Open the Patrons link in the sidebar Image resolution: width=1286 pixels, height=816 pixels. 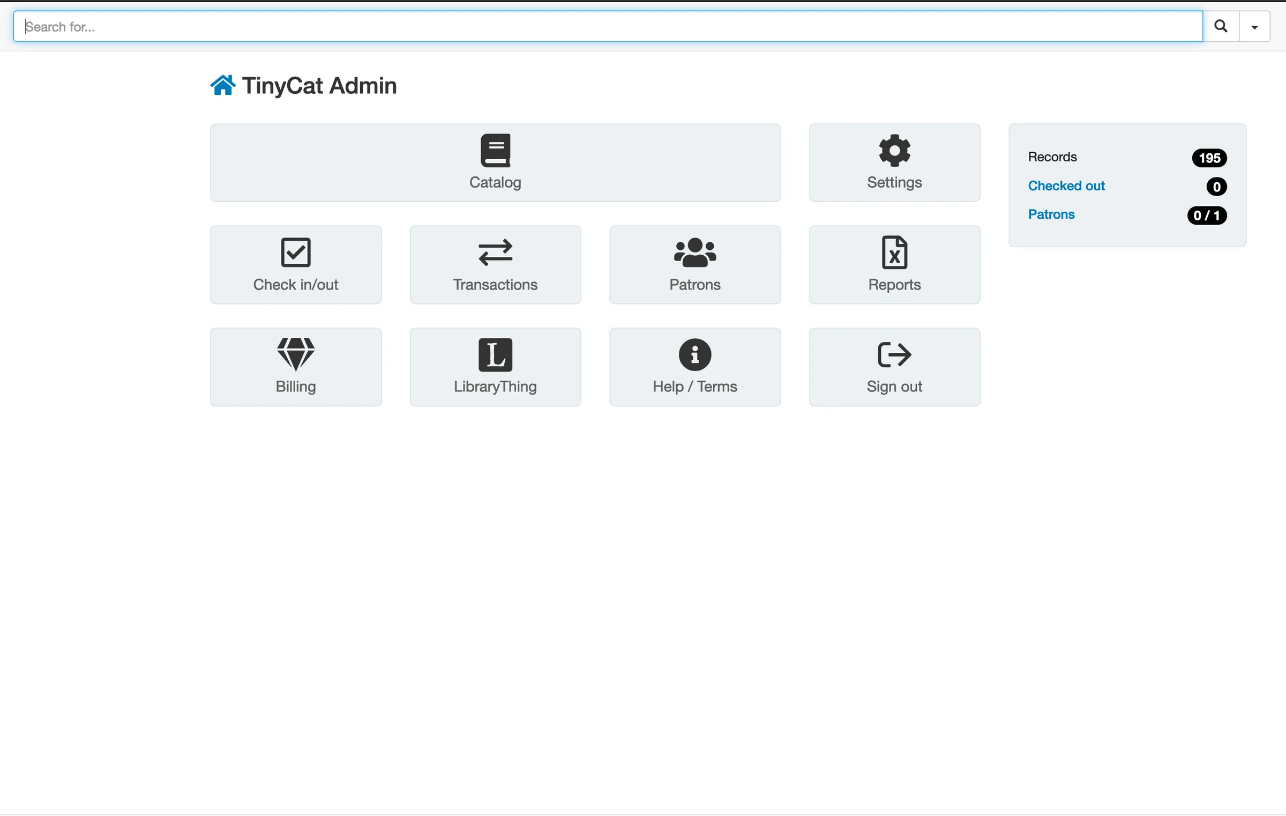pos(1051,214)
